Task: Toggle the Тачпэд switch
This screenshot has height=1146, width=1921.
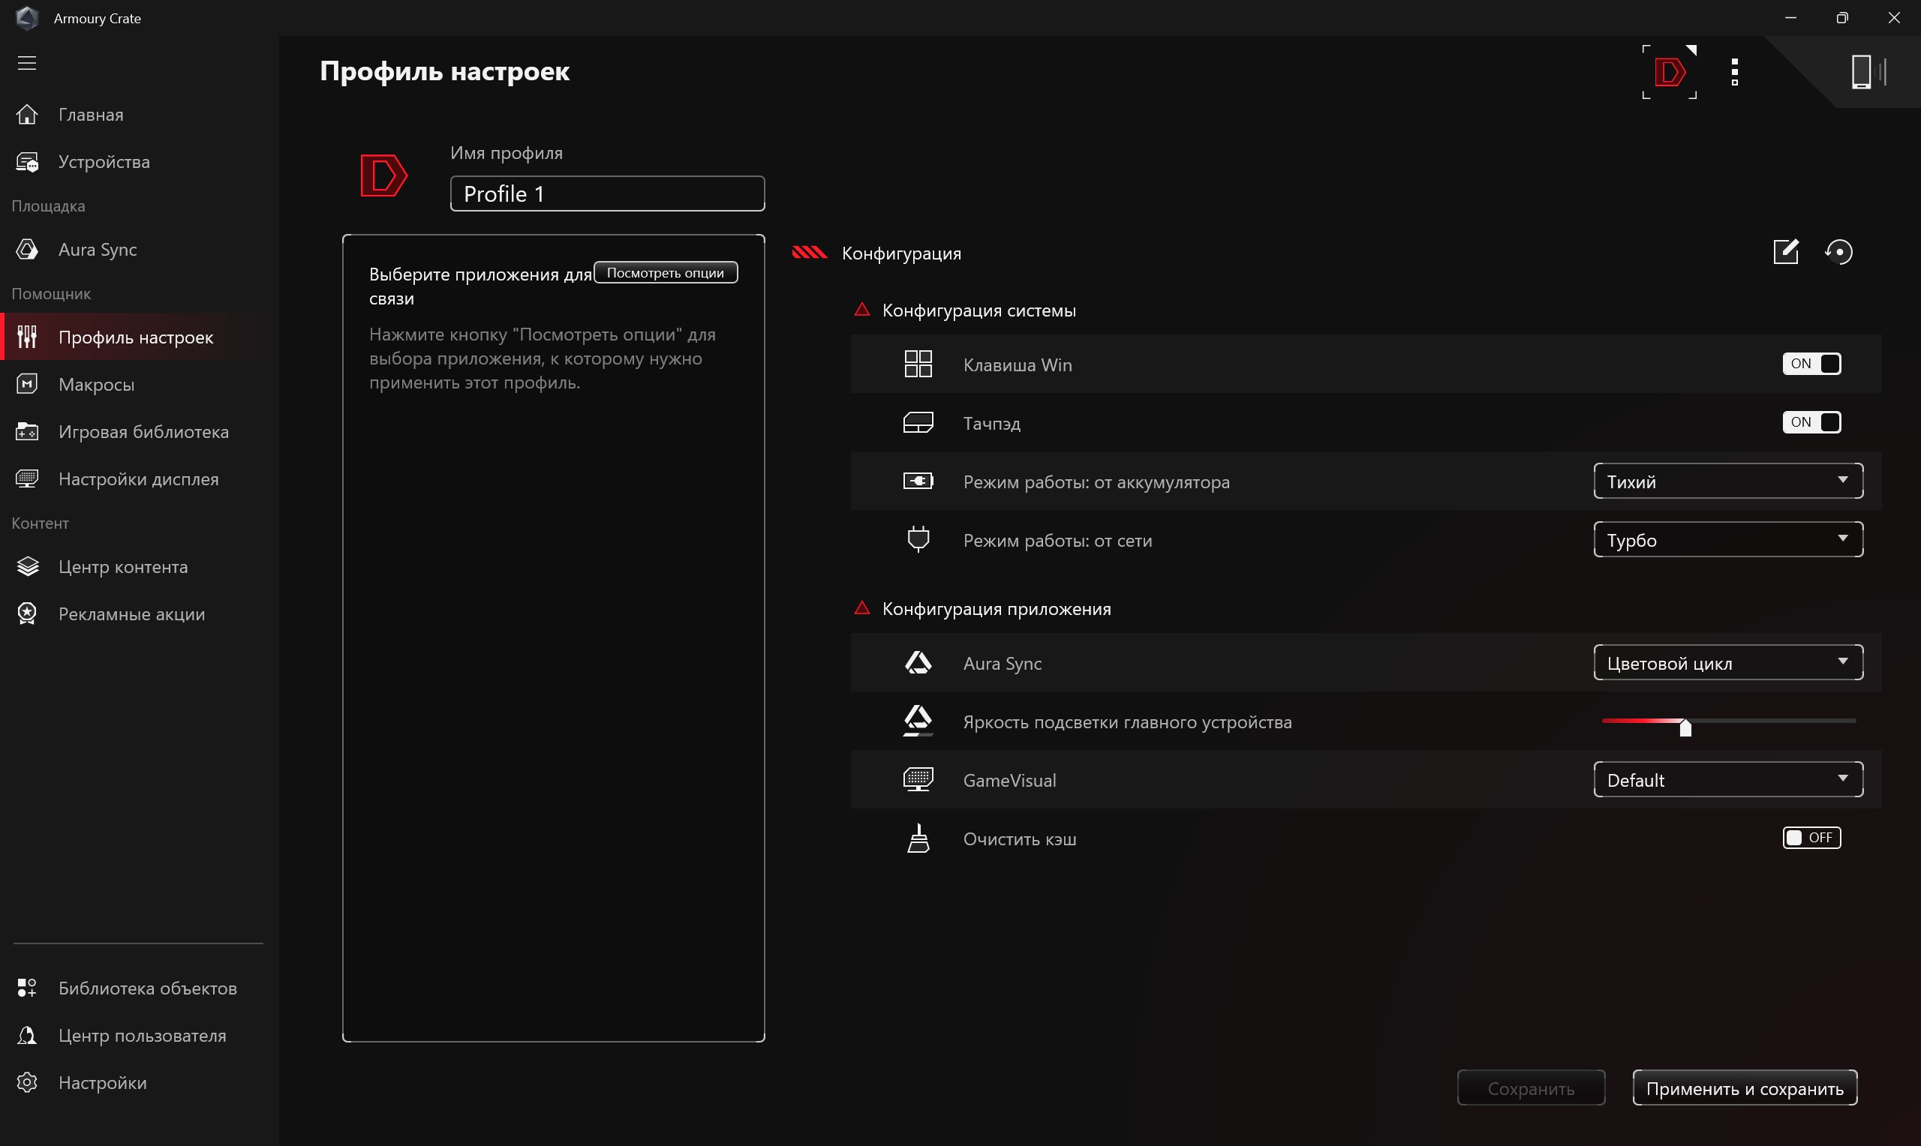Action: point(1811,422)
